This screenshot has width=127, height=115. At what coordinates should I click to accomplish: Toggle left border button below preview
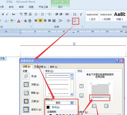point(94,106)
